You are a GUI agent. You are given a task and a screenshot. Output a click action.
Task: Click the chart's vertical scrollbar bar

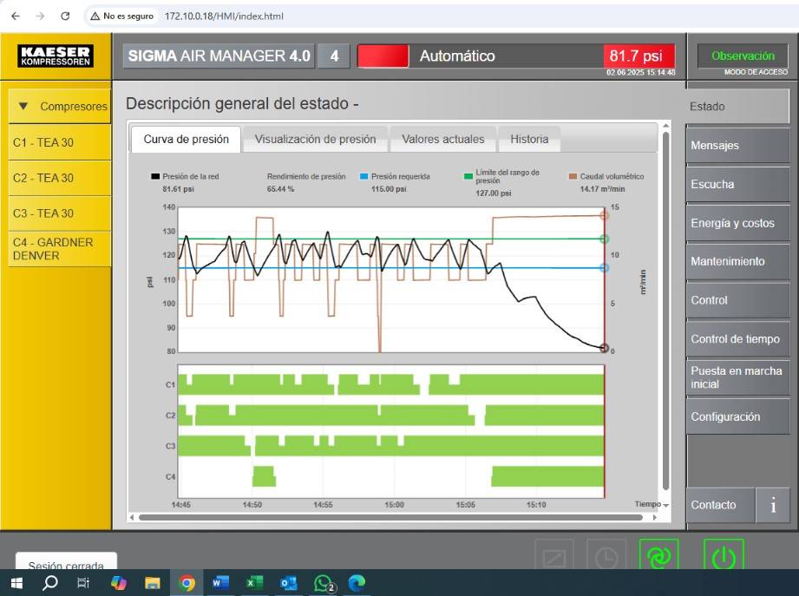665,311
